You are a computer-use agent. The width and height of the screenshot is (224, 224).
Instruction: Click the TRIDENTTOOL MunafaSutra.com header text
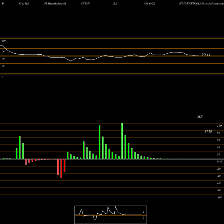pos(201,4)
